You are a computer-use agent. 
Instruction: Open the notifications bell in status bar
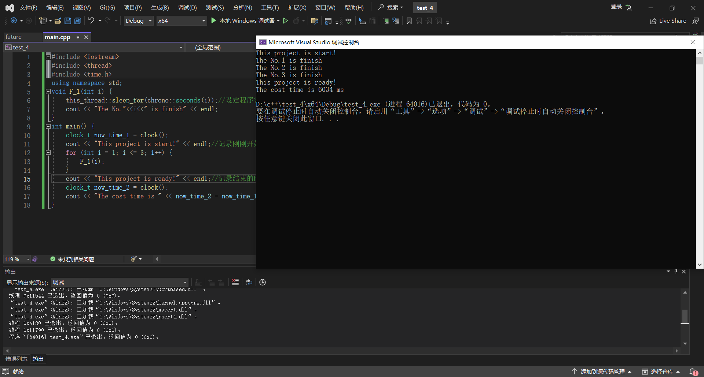pyautogui.click(x=693, y=372)
